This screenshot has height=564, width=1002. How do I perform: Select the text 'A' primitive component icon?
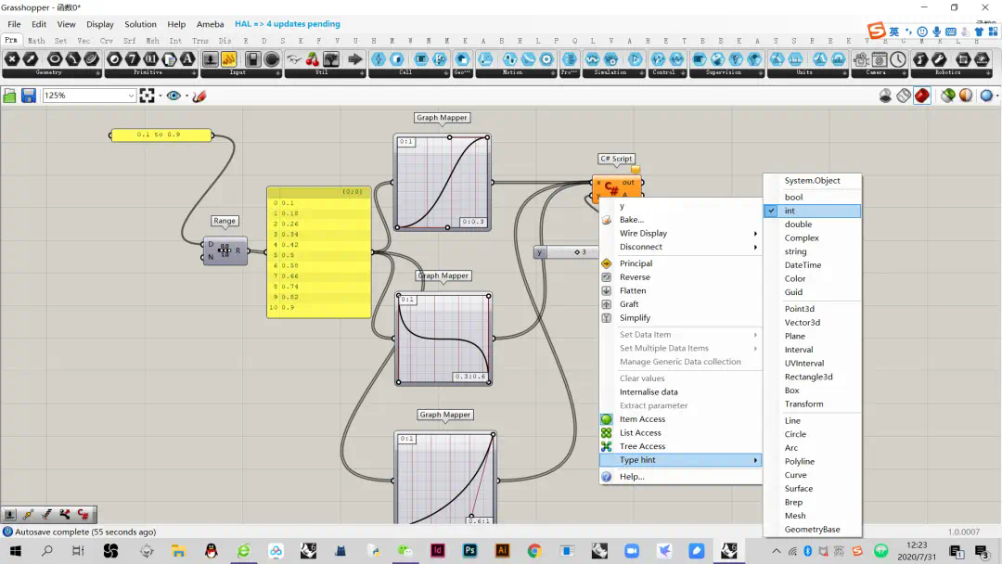(x=187, y=59)
